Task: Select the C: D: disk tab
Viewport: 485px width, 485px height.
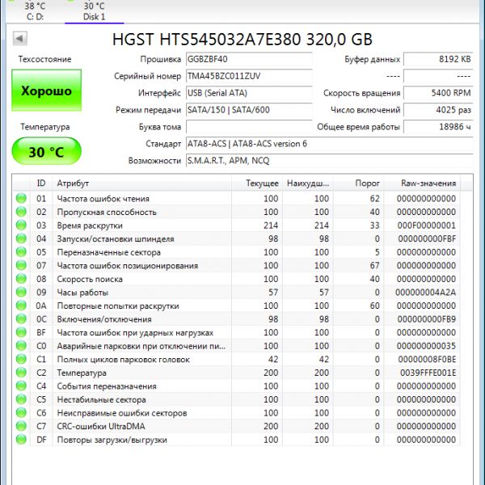Action: click(x=35, y=11)
